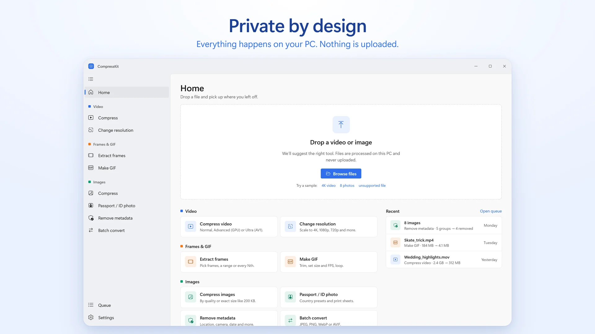The image size is (595, 334).
Task: Open the Change resolution card title
Action: pos(318,224)
